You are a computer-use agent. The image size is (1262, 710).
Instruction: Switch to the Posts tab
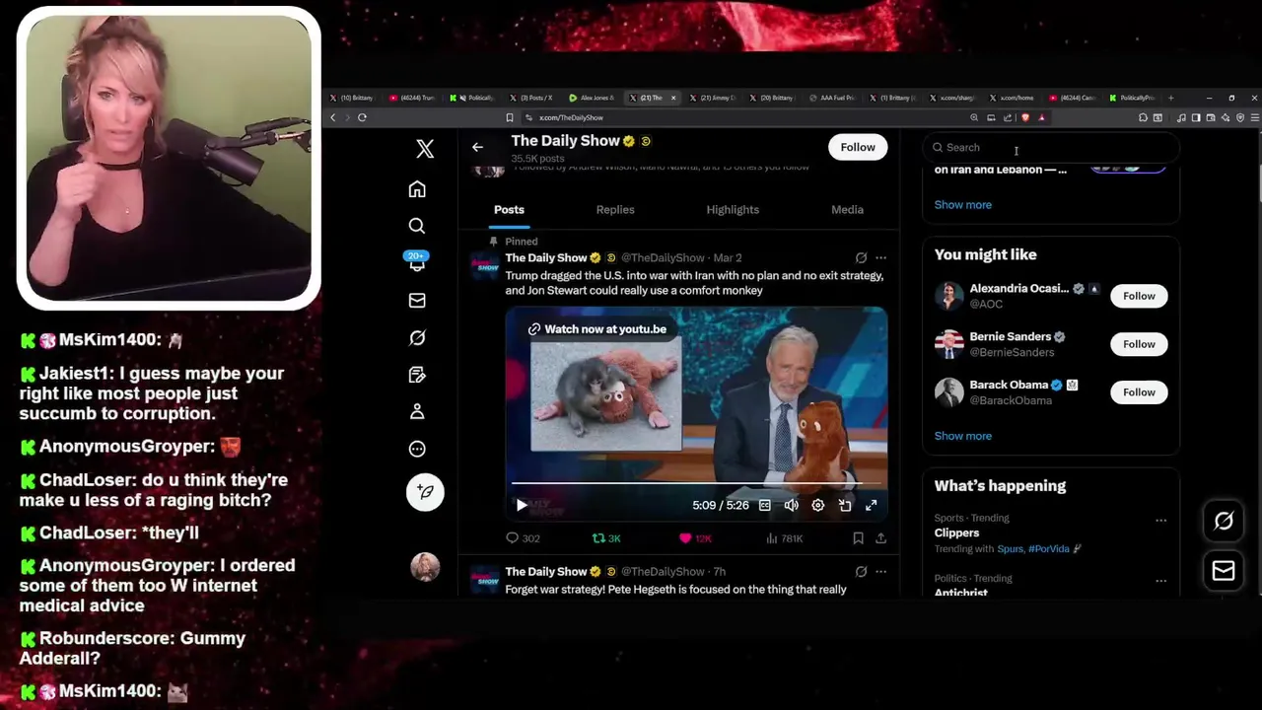point(509,210)
